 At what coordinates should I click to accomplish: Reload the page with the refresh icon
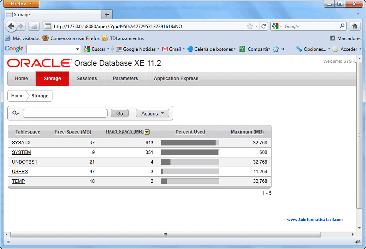pyautogui.click(x=264, y=26)
